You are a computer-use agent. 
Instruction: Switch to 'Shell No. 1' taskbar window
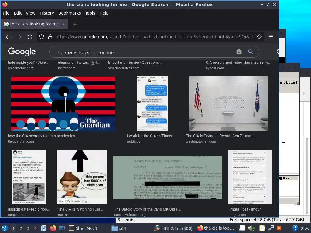pyautogui.click(x=83, y=228)
